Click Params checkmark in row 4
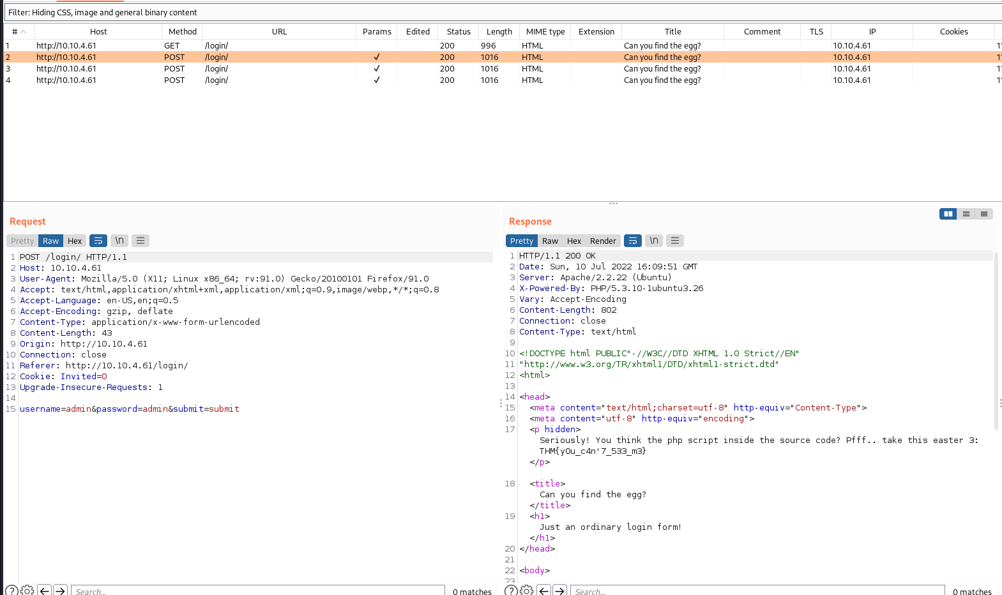This screenshot has width=1002, height=595. pos(377,80)
